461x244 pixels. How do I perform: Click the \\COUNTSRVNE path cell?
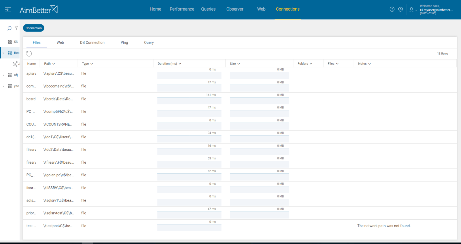click(58, 124)
